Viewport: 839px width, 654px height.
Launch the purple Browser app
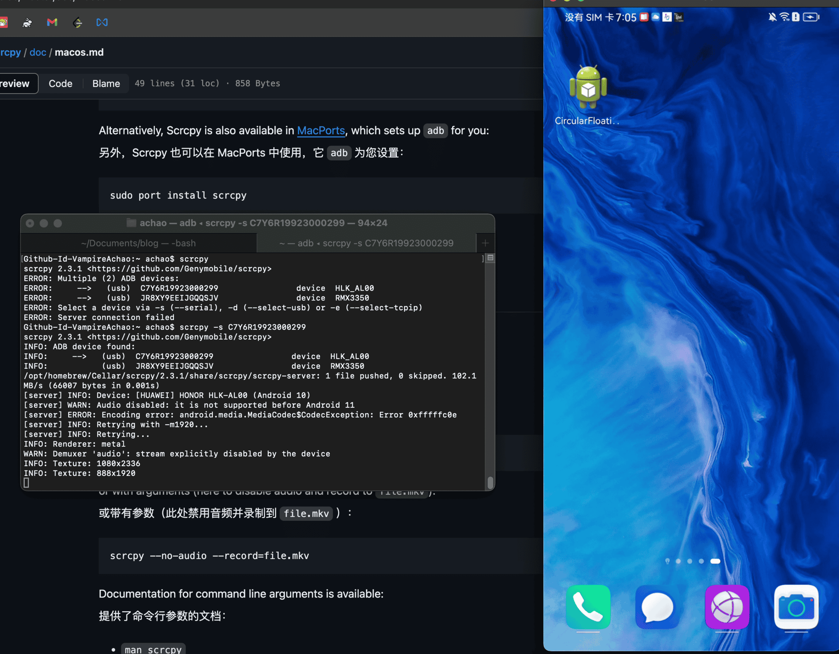pos(727,607)
